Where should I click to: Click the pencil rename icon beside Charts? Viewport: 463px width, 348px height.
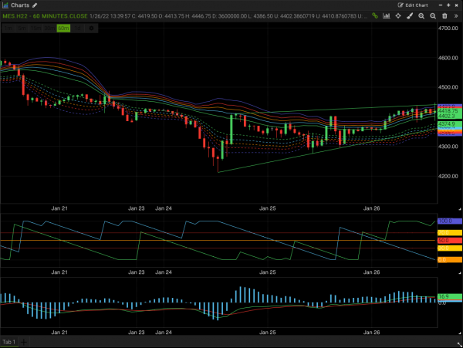point(35,5)
